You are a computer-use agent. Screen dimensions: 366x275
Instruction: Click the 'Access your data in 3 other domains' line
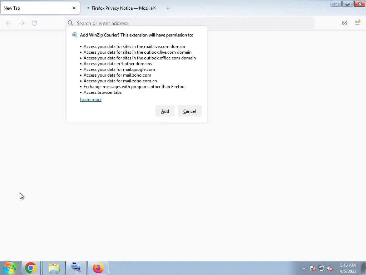point(118,64)
